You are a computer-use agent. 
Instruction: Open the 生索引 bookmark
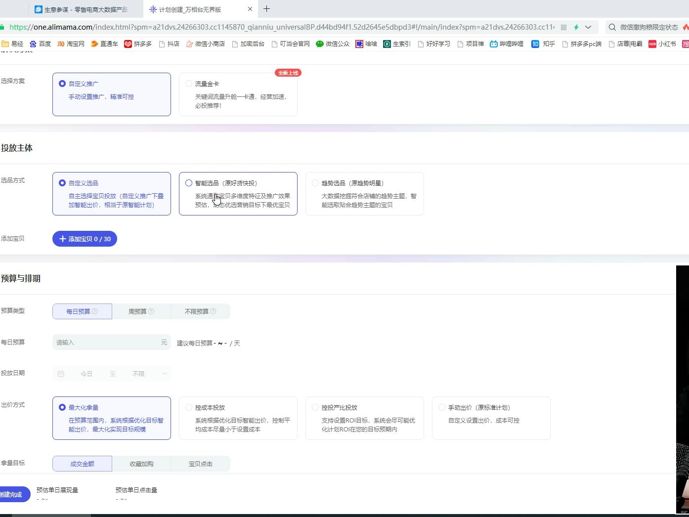pos(397,44)
